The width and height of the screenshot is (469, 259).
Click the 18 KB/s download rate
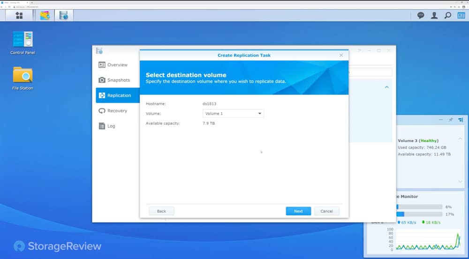431,223
